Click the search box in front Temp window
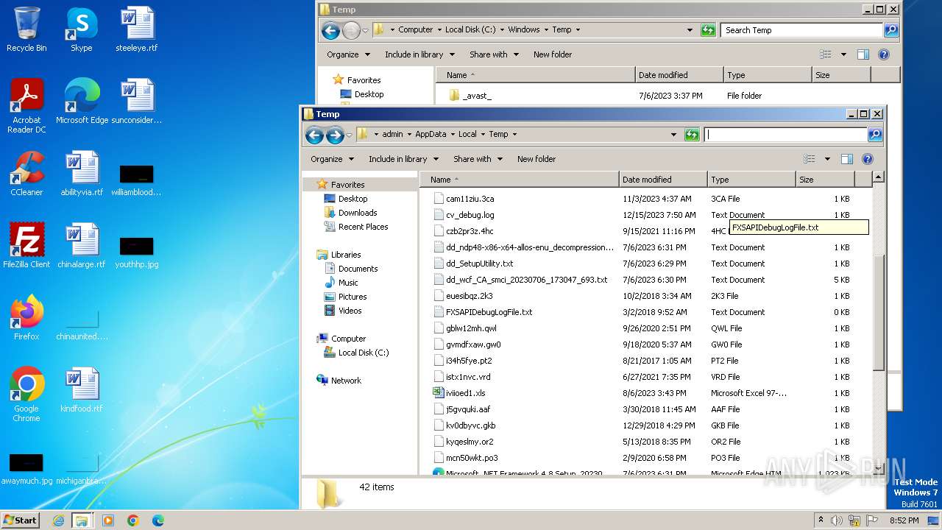The width and height of the screenshot is (942, 530). point(785,135)
